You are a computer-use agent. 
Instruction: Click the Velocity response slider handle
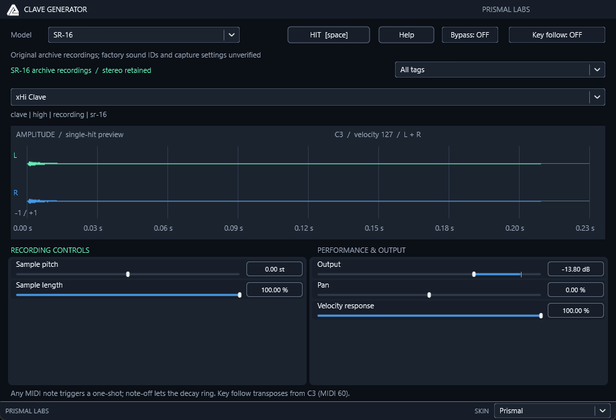pyautogui.click(x=541, y=316)
